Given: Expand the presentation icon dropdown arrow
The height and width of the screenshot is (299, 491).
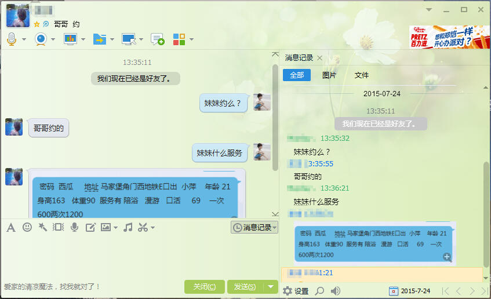Looking at the screenshot, I should 83,39.
